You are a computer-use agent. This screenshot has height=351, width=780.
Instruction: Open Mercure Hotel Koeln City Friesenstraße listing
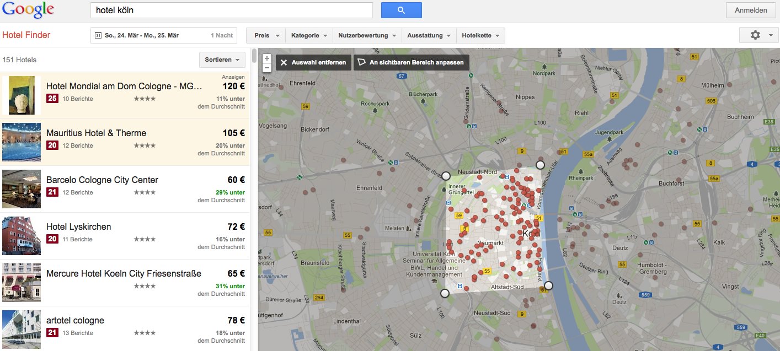[124, 273]
